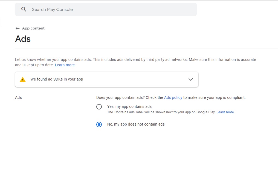This screenshot has width=278, height=178.
Task: Select "No, my app does not contain ads"
Action: pyautogui.click(x=99, y=124)
